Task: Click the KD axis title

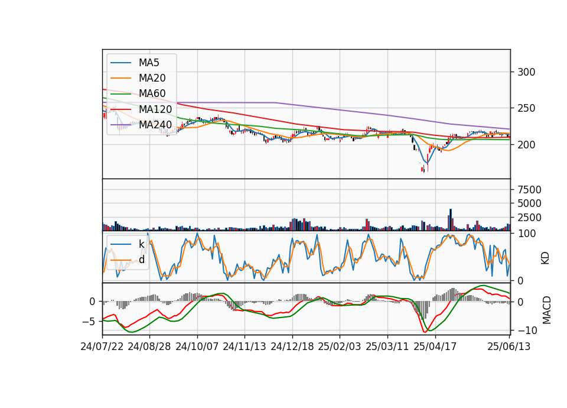Action: click(x=545, y=258)
